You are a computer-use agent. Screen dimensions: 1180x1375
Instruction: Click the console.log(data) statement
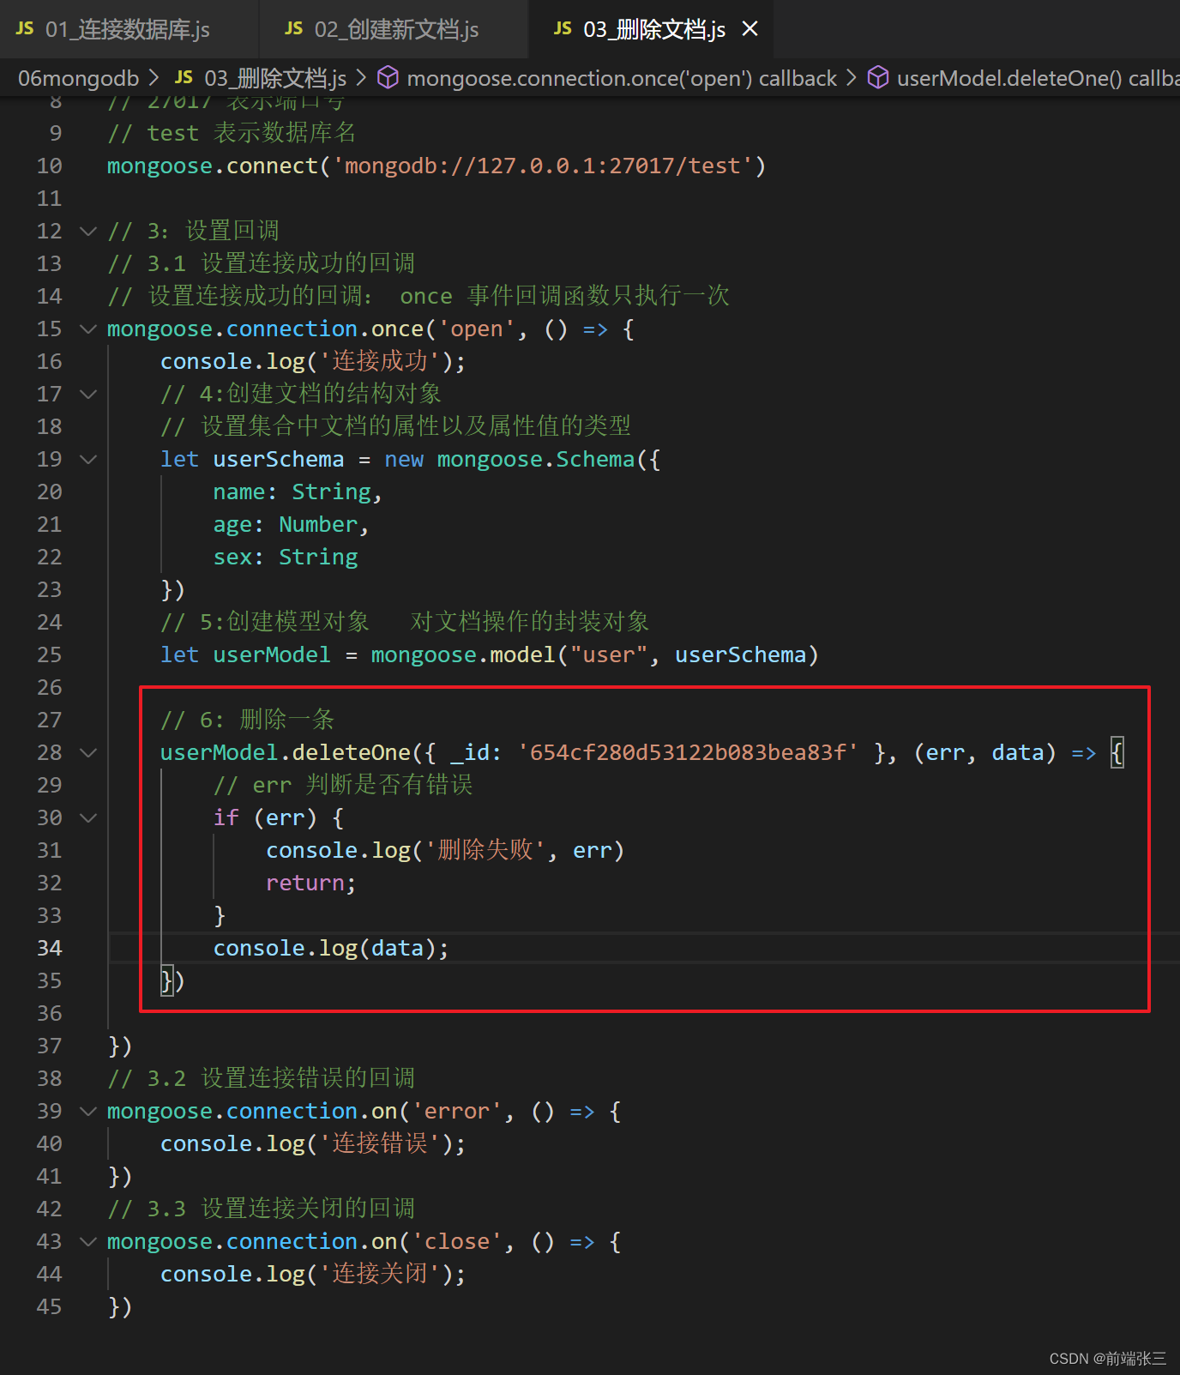(x=331, y=948)
